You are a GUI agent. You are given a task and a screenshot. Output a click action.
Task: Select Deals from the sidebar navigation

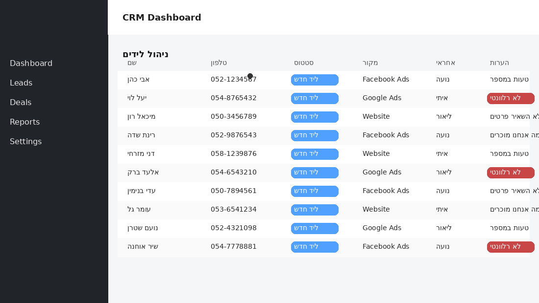pos(21,102)
